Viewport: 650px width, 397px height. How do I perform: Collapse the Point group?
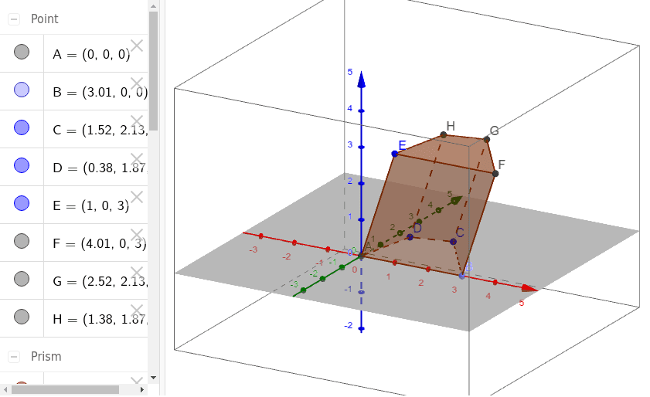pyautogui.click(x=14, y=19)
